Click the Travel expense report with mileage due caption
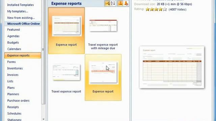This screenshot has width=216, height=121. (103, 46)
